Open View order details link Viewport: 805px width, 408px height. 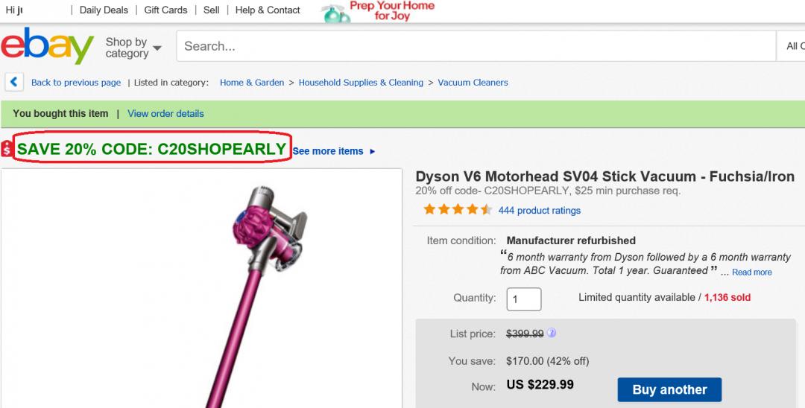pos(165,114)
